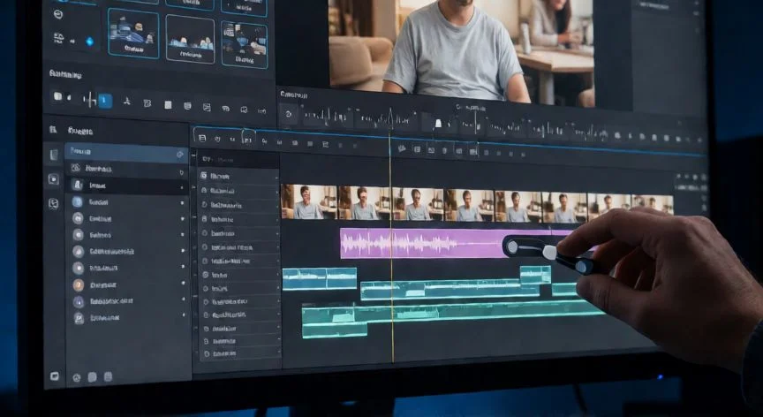The image size is (763, 417).
Task: Select the blue audio clip below the purple clip's start
Action: click(x=319, y=279)
